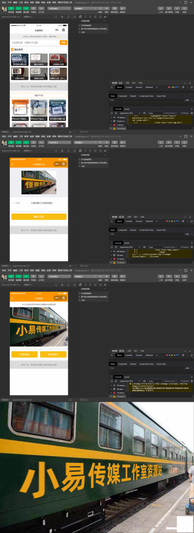Toggle the preview eye beside pages/index/index path
Viewport: 194px width, 533px height.
70,132
